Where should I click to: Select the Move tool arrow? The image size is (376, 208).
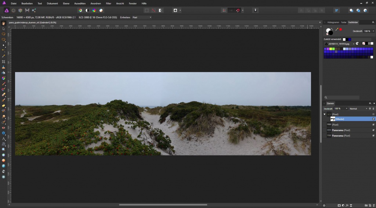click(x=4, y=29)
